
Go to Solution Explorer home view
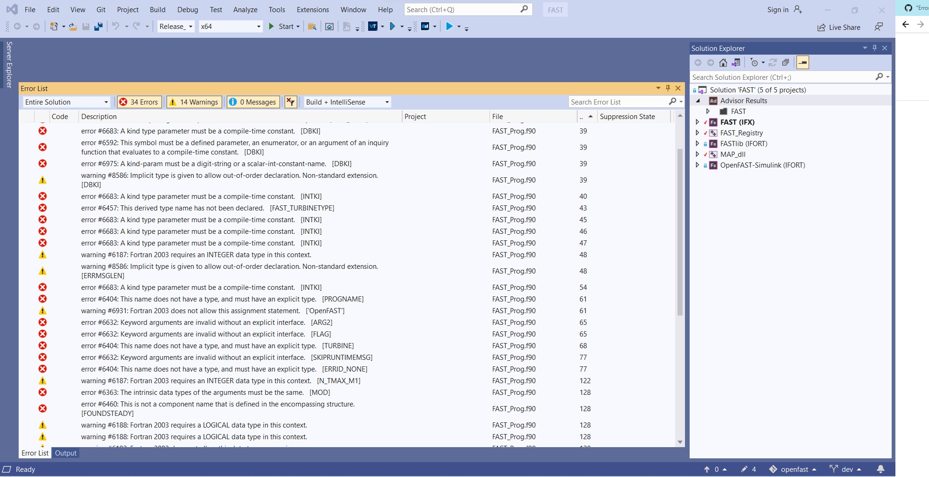click(x=723, y=62)
